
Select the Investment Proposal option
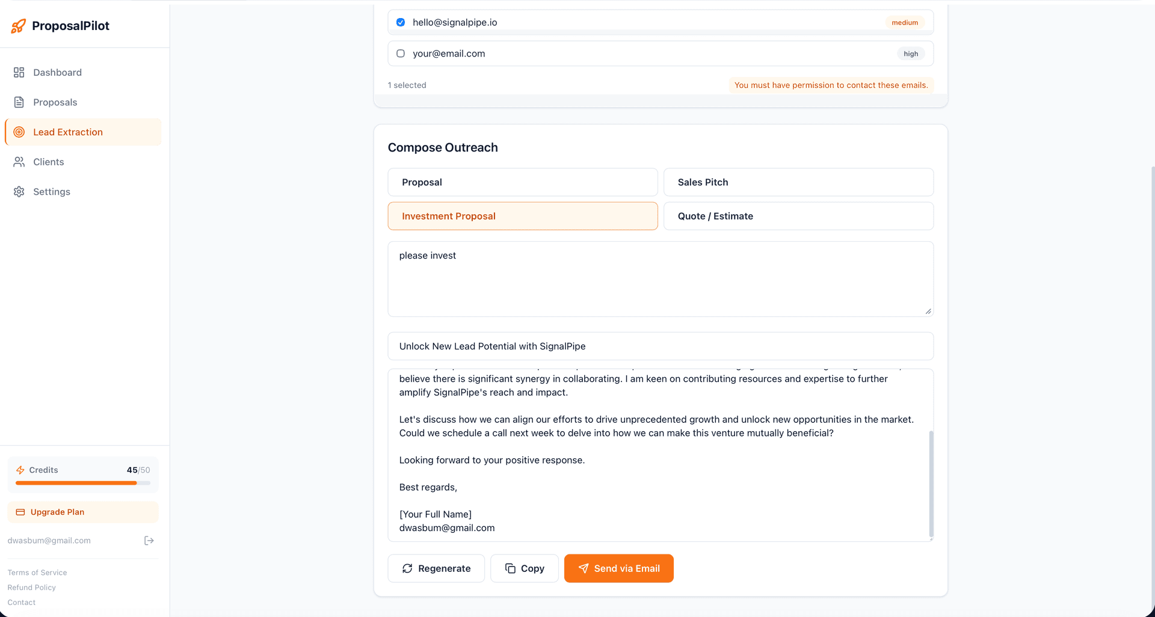tap(523, 216)
